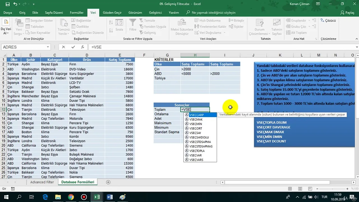Click the Hızlı Doldurma button
Viewport: 359px width, 202px height.
tap(207, 20)
